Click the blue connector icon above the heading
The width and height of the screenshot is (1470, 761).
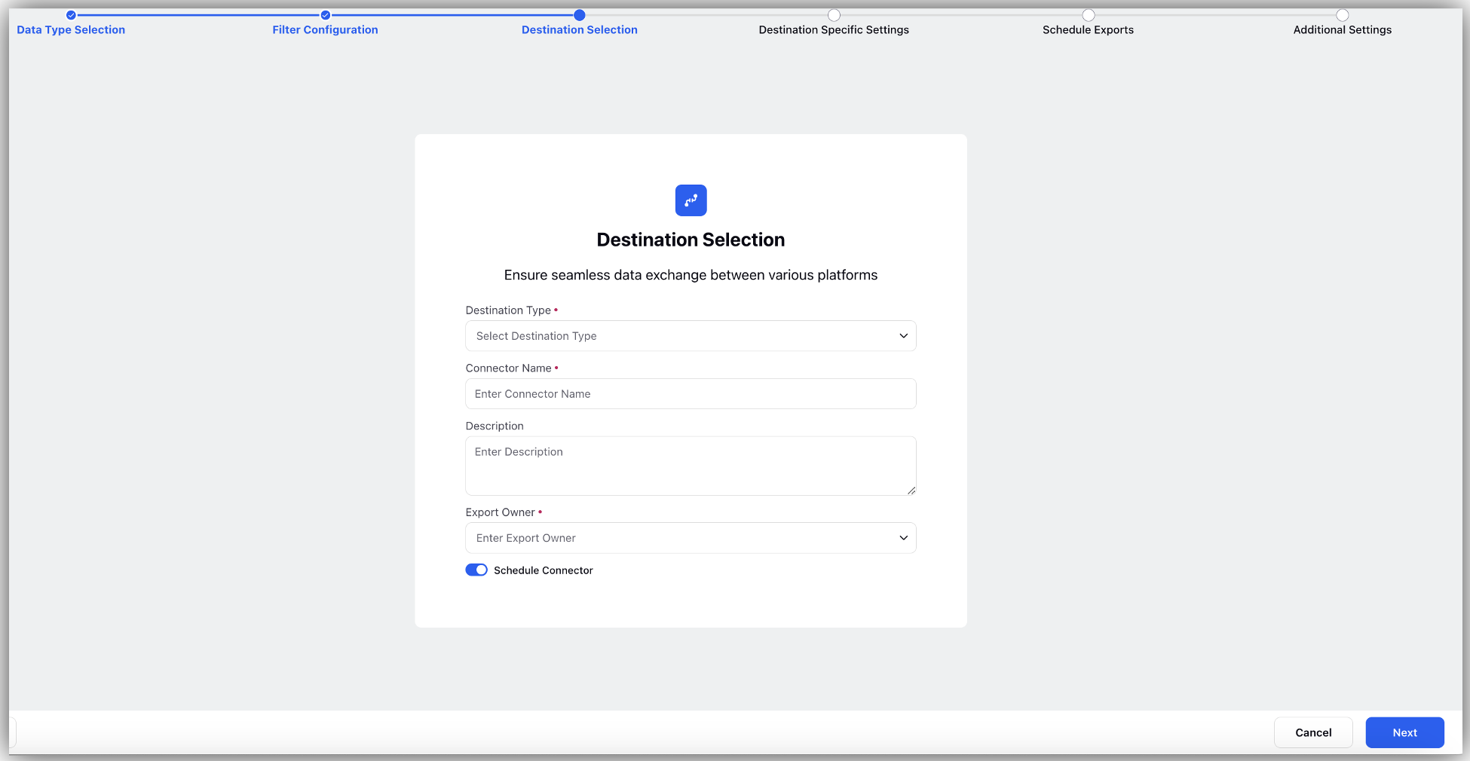tap(691, 200)
